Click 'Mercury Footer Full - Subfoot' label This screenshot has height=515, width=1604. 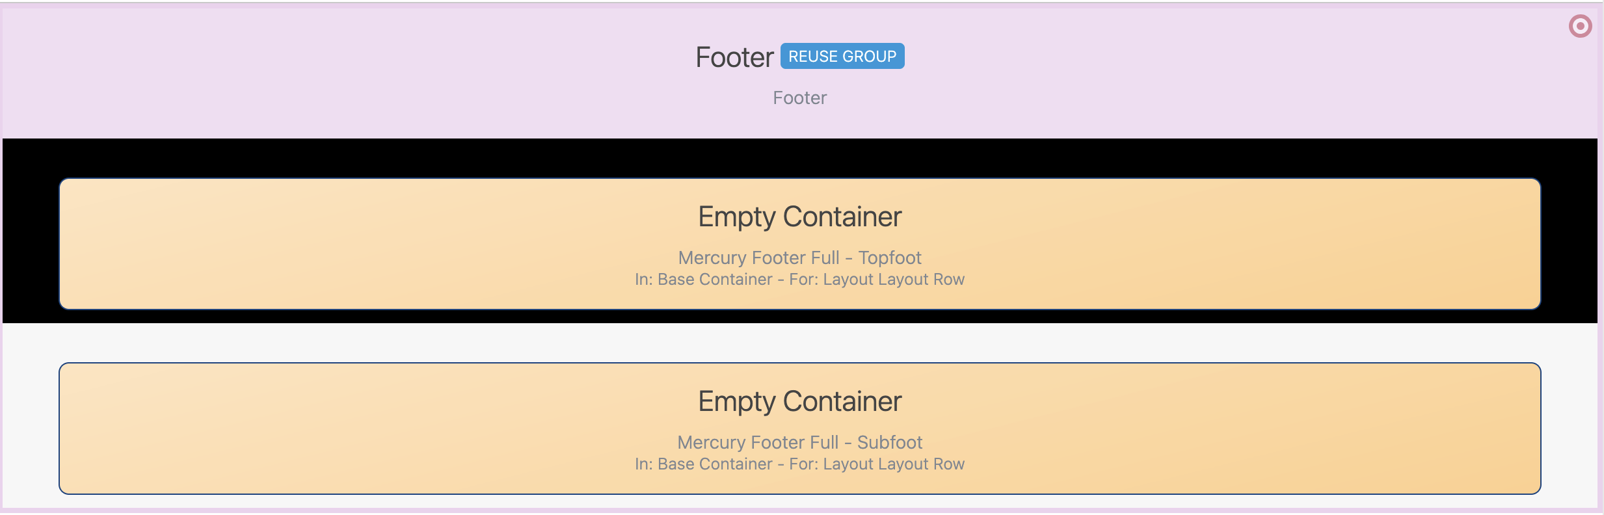pyautogui.click(x=799, y=443)
